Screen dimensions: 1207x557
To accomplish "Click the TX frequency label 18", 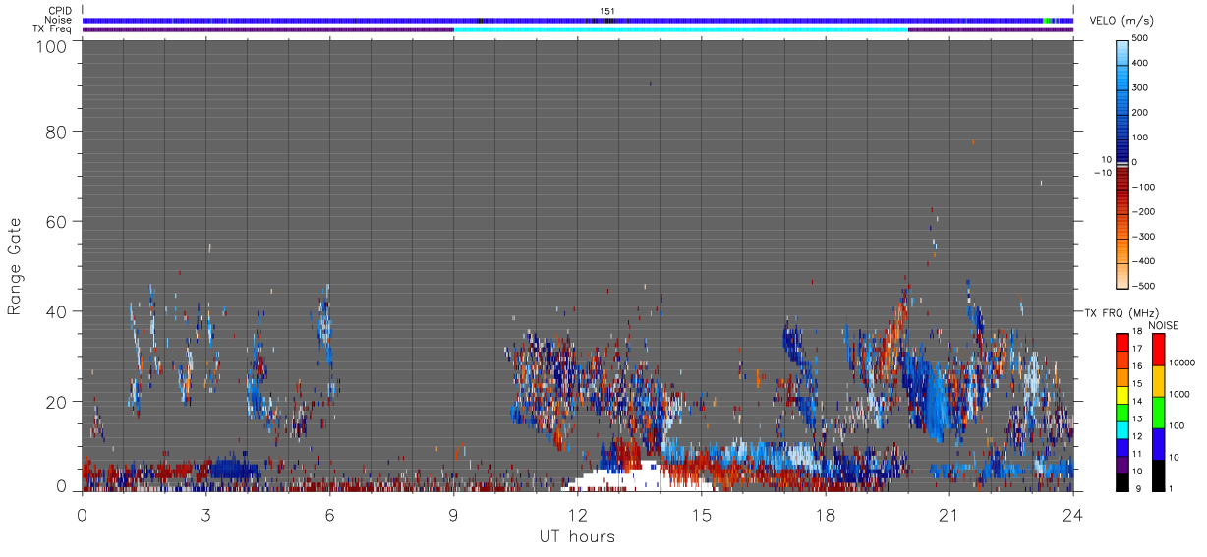I will tap(1137, 333).
